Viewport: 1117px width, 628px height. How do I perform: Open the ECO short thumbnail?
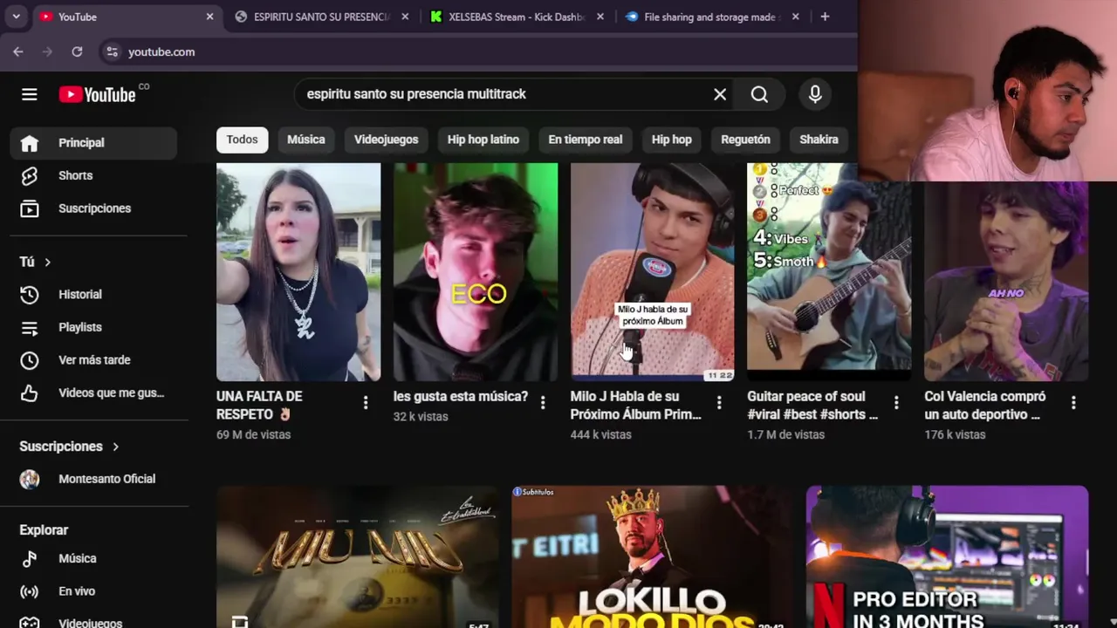tap(476, 272)
